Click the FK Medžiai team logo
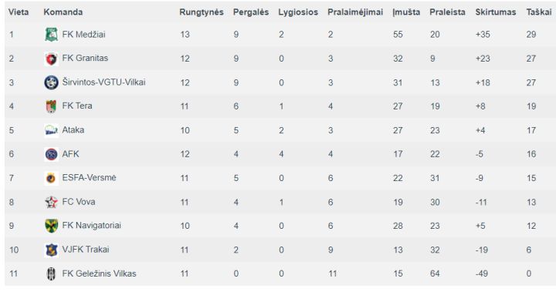556x292 pixels. click(x=51, y=35)
